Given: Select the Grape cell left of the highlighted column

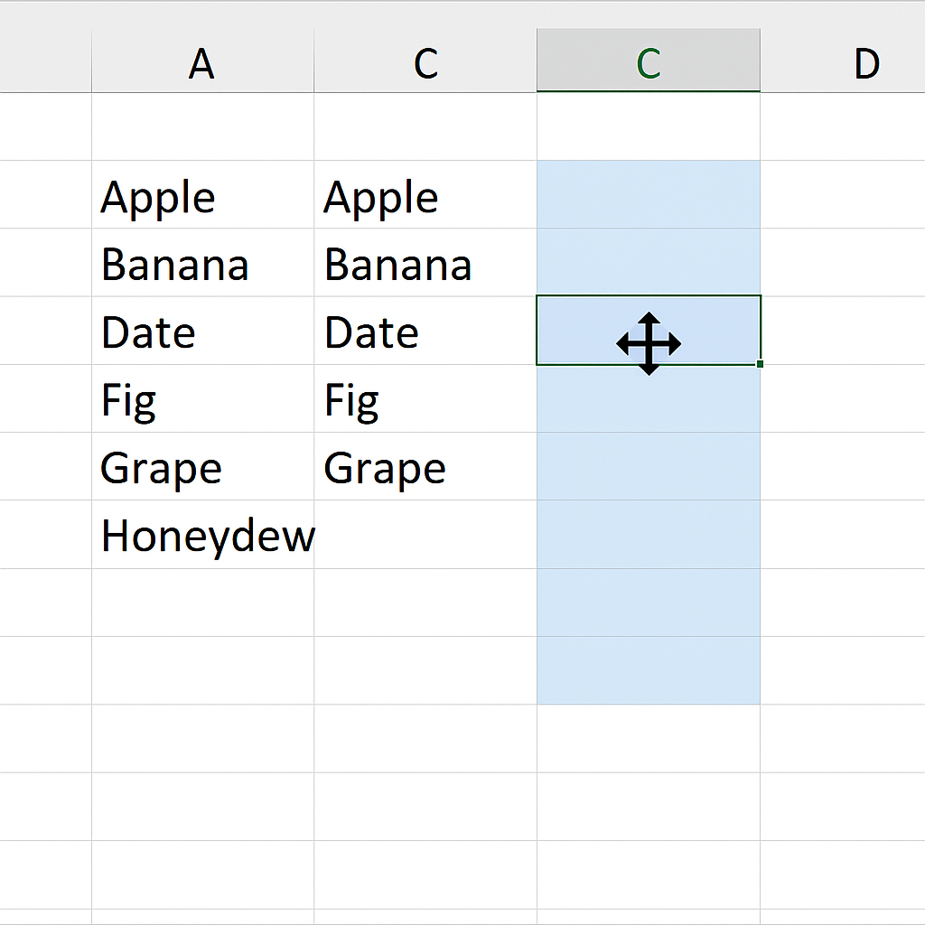Looking at the screenshot, I should pyautogui.click(x=425, y=467).
